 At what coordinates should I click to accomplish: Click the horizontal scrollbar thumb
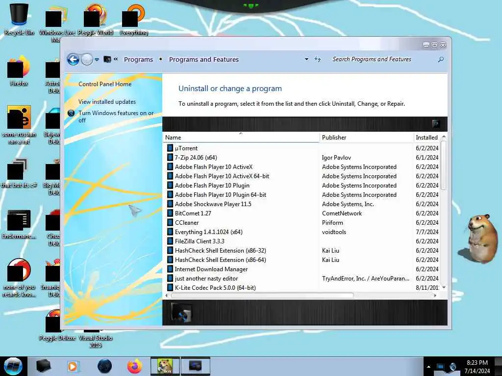262,295
